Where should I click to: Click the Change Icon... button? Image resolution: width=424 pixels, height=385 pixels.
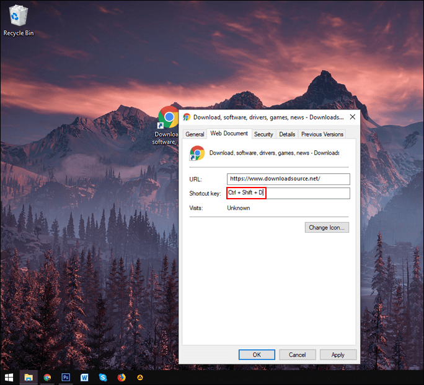tap(327, 227)
